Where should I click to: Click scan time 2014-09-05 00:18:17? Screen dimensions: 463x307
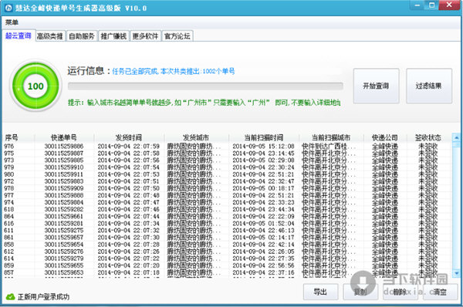click(x=263, y=188)
